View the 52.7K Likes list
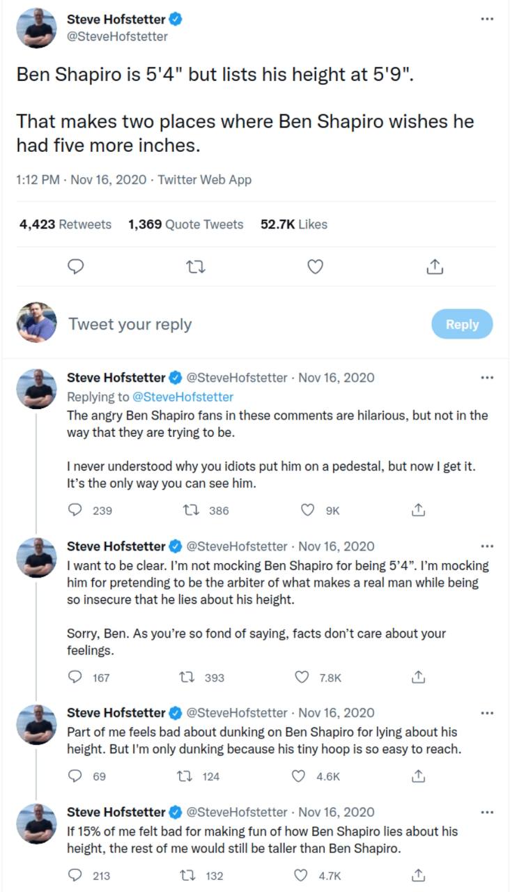This screenshot has width=510, height=892. [x=293, y=224]
